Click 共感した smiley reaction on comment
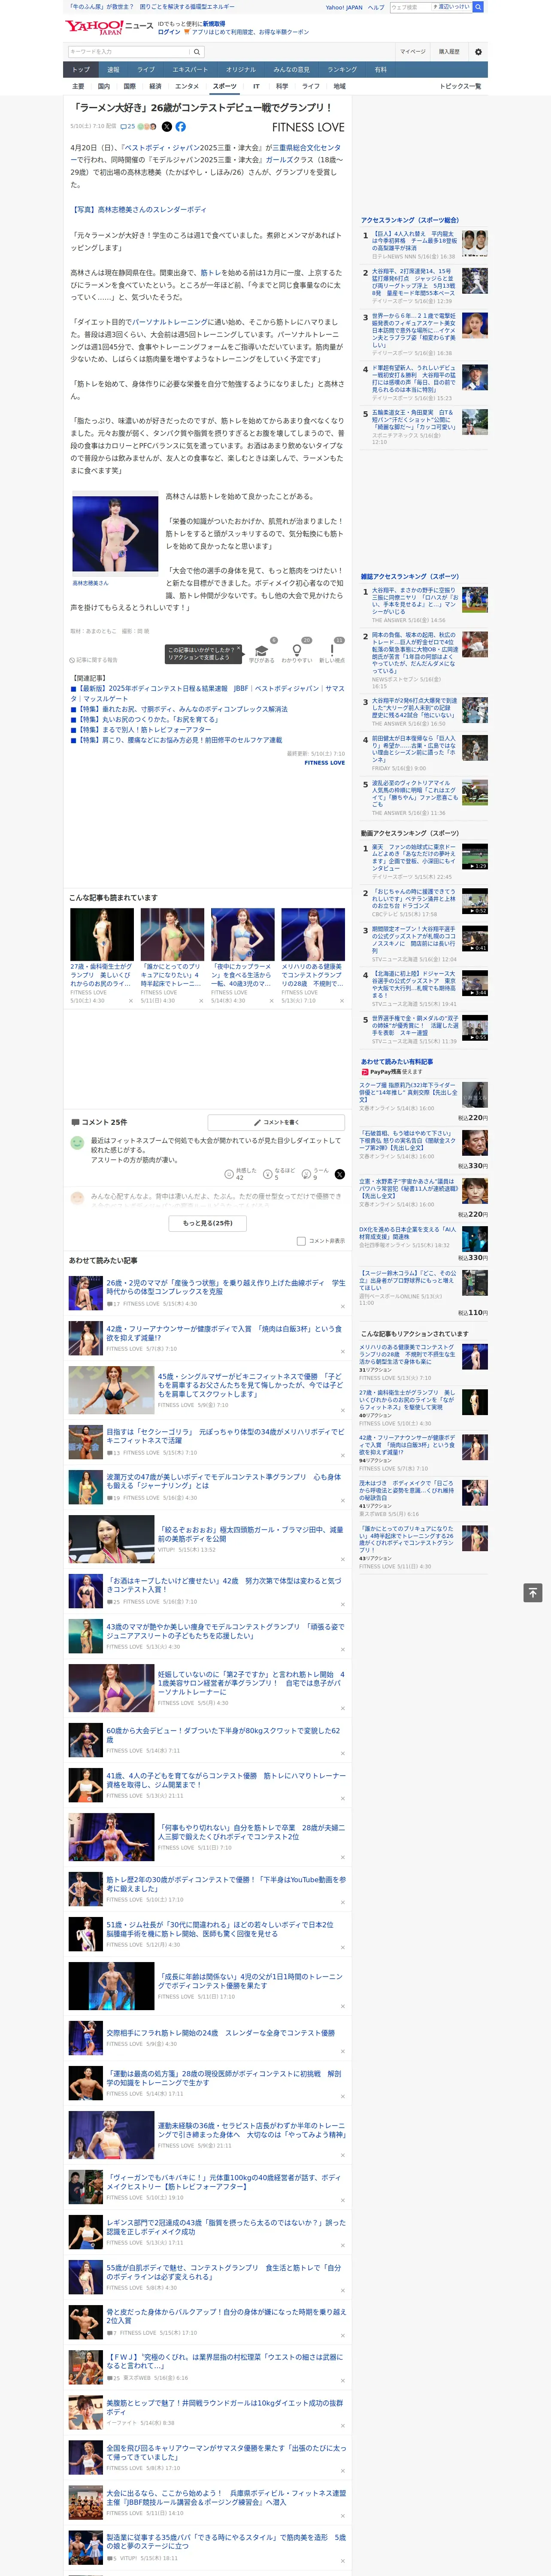The image size is (551, 2576). click(x=241, y=1174)
